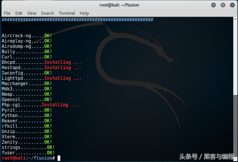Screen dimensions: 238x162
Task: Click the Reaver OK line
Action: point(27,121)
